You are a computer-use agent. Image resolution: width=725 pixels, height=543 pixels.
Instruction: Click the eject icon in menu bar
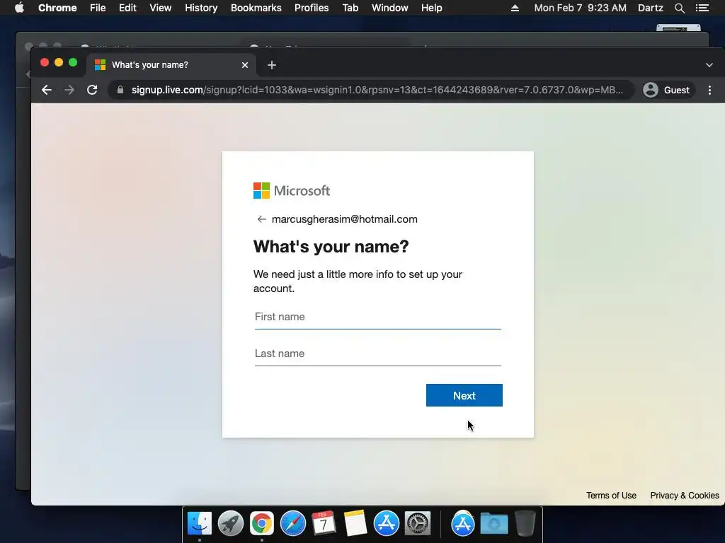[x=515, y=8]
